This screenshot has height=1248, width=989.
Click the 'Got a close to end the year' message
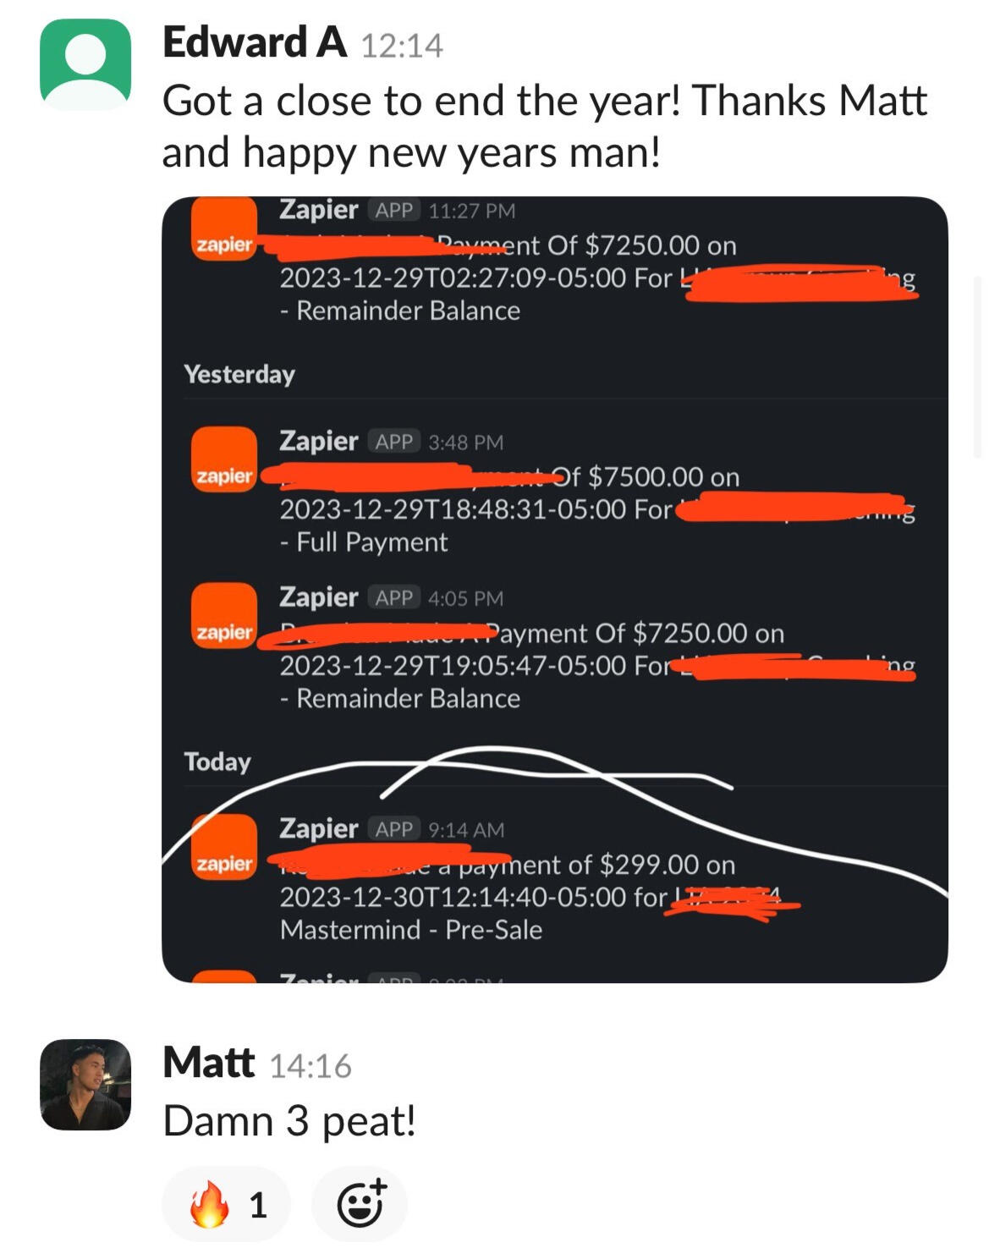(x=545, y=127)
